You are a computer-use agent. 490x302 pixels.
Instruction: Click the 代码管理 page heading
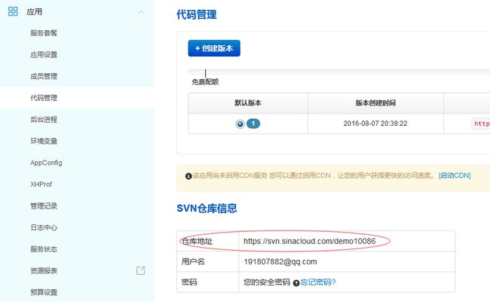pos(197,14)
